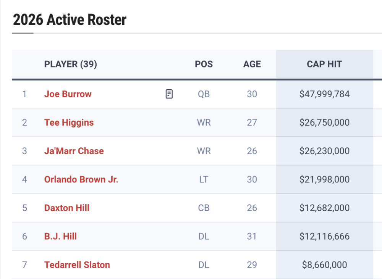
Task: Click Joe Burrow's $47,999,784 cap hit cell
Action: (x=324, y=94)
